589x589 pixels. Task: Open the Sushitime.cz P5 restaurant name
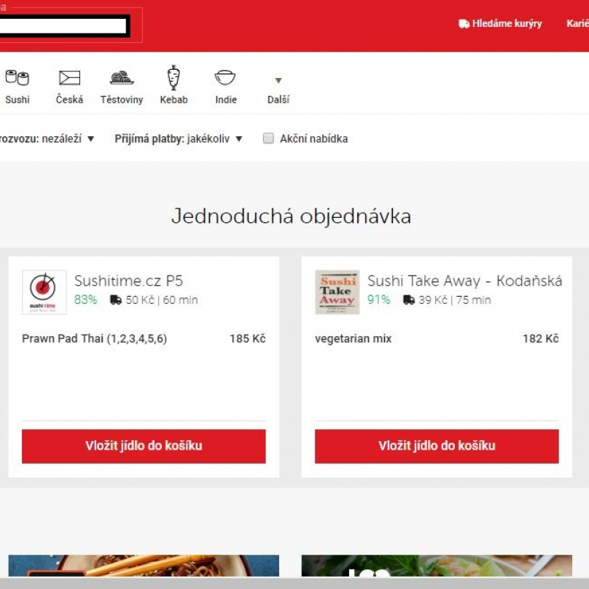click(128, 281)
